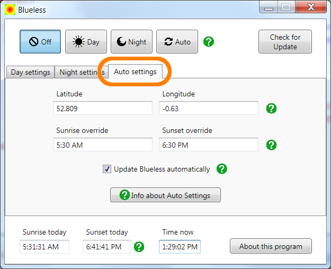Image resolution: width=331 pixels, height=269 pixels.
Task: Click help icon beside Update Blueless automatically
Action: pyautogui.click(x=222, y=169)
